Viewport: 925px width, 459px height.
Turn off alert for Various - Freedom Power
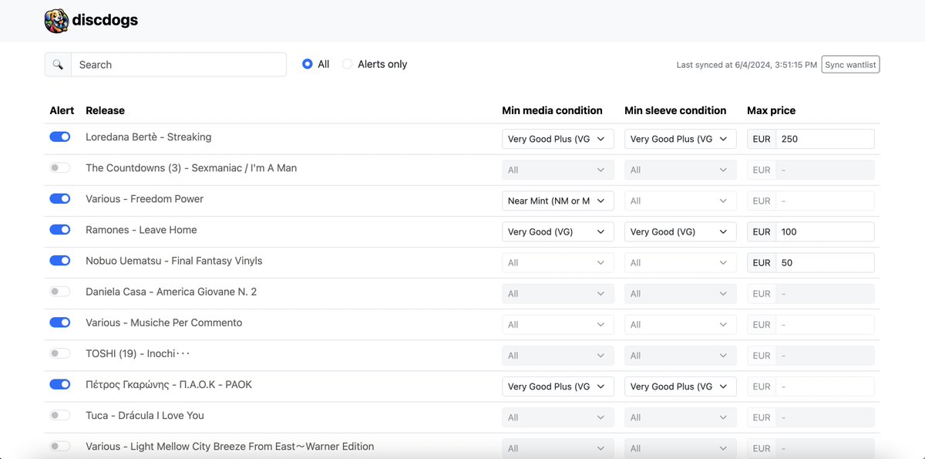[x=60, y=198]
